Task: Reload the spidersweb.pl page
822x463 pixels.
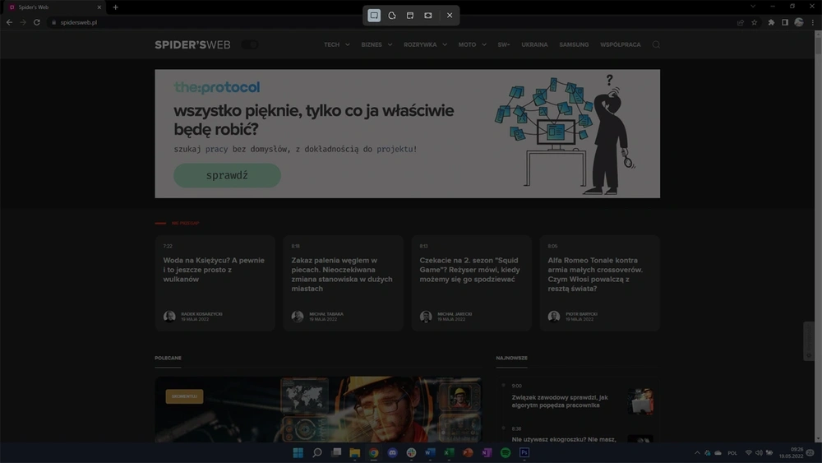Action: click(37, 22)
